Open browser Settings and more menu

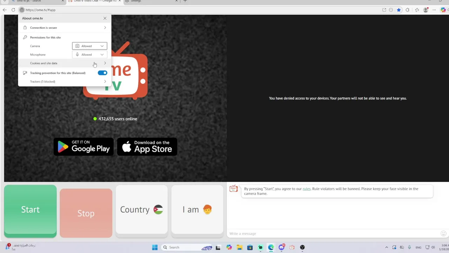tap(435, 10)
